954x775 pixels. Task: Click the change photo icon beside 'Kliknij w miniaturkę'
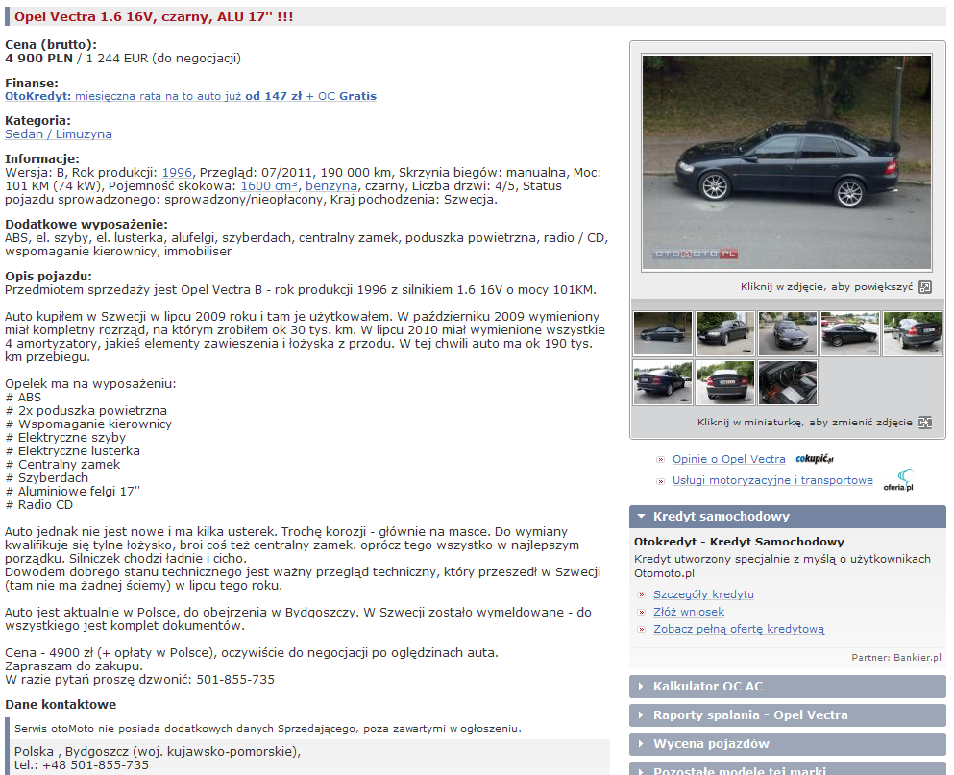coord(925,423)
